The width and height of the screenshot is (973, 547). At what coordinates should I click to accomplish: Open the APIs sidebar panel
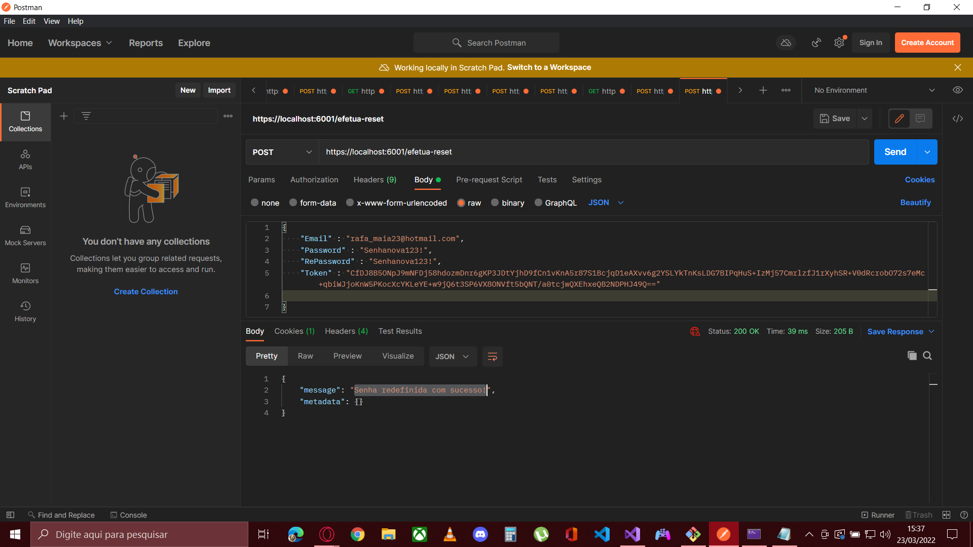click(25, 160)
